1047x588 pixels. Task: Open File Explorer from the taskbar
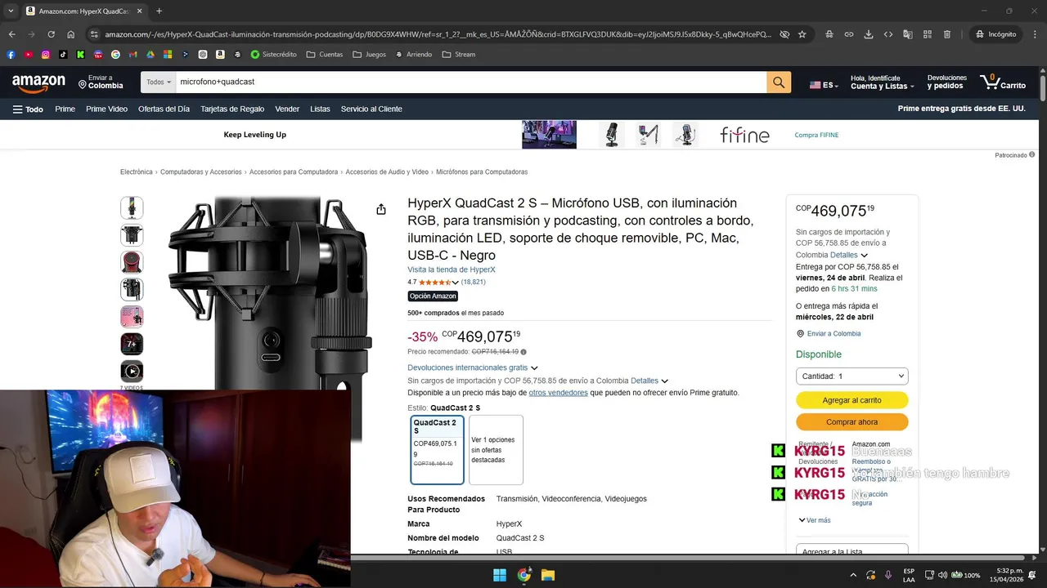pos(548,575)
